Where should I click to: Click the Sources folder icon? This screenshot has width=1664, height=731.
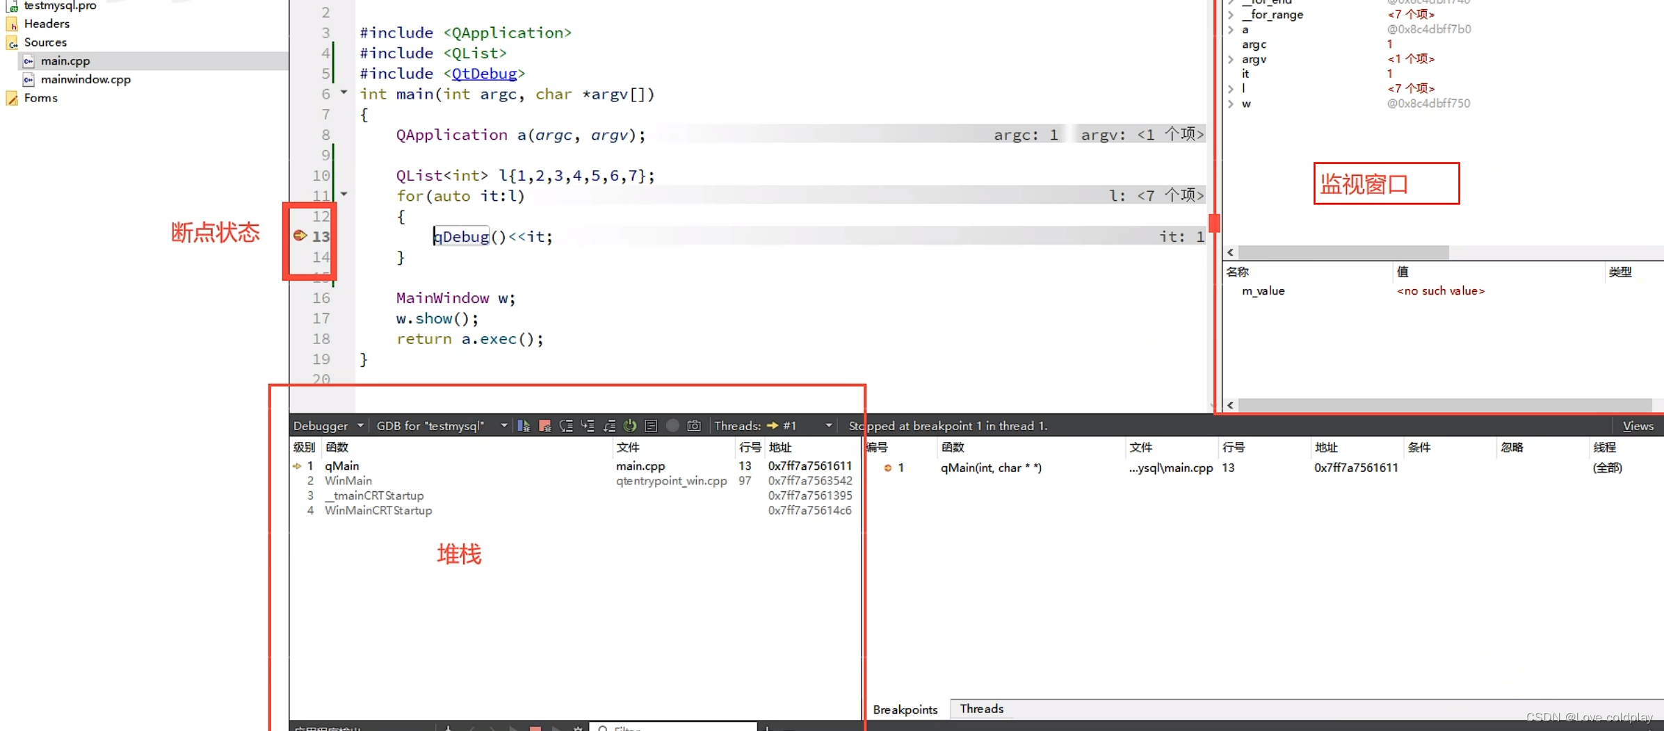12,43
